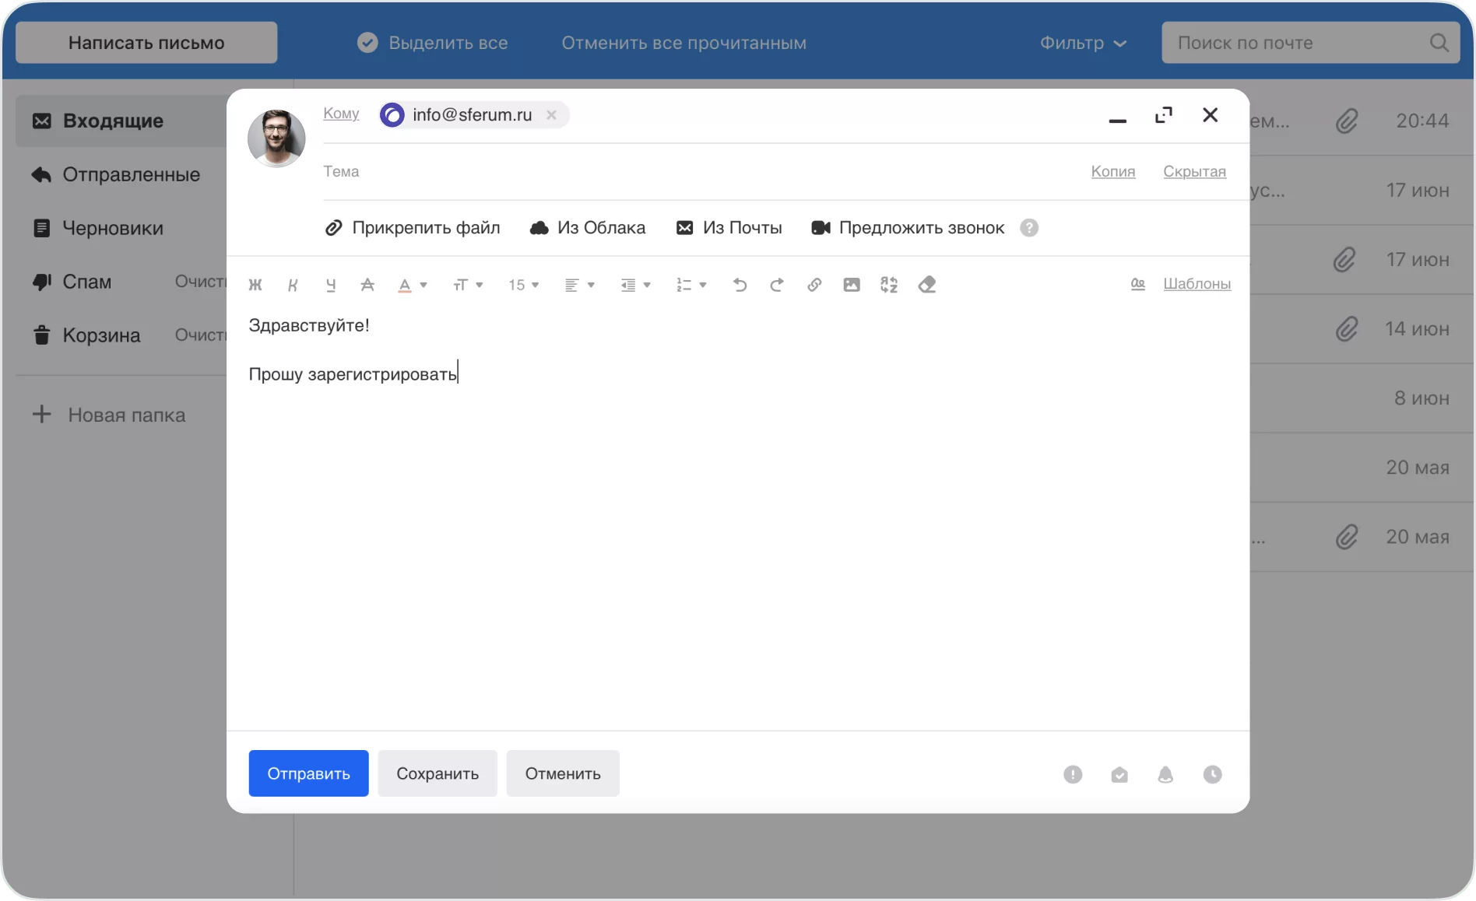Open the 'Отправленные' folder
The width and height of the screenshot is (1476, 901).
tap(131, 174)
